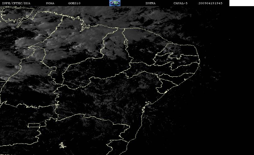Click the CPTEC logo in header

115,3
